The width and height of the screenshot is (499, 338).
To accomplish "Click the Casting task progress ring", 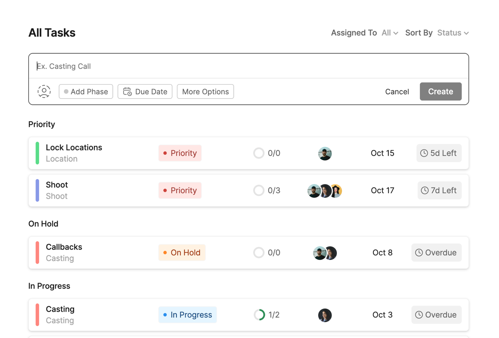I will 259,315.
